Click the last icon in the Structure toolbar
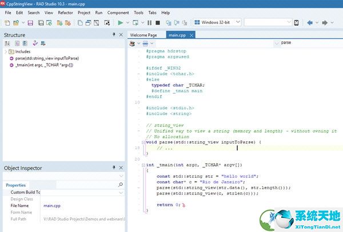The width and height of the screenshot is (343, 232). tap(43, 43)
